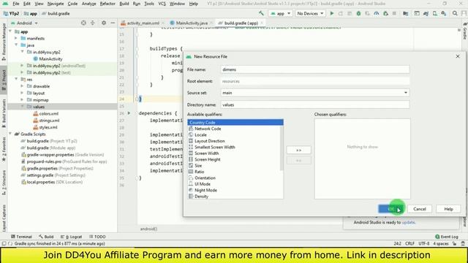Image resolution: width=468 pixels, height=263 pixels.
Task: Collapse all nodes icon in project pane
Action: click(x=93, y=23)
